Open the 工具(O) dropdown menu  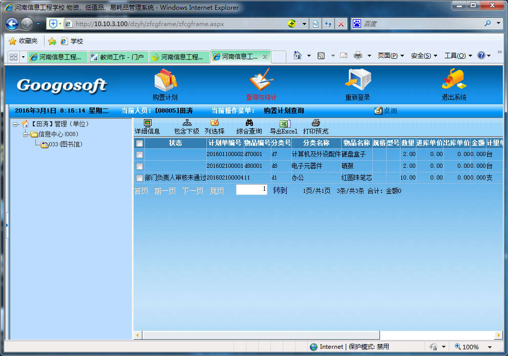coord(457,56)
